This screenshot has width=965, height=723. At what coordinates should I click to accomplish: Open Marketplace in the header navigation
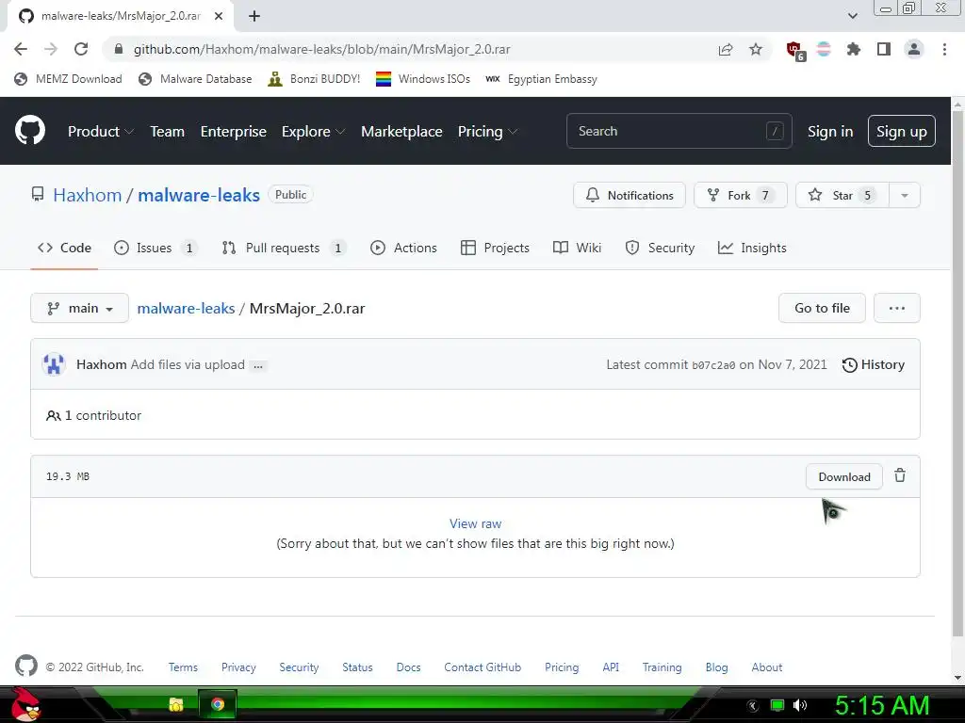coord(401,132)
